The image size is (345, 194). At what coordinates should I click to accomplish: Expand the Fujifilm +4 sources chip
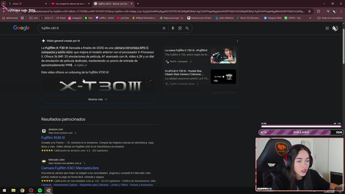[x=81, y=65]
